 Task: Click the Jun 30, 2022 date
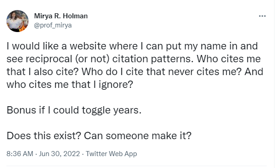coord(59,154)
